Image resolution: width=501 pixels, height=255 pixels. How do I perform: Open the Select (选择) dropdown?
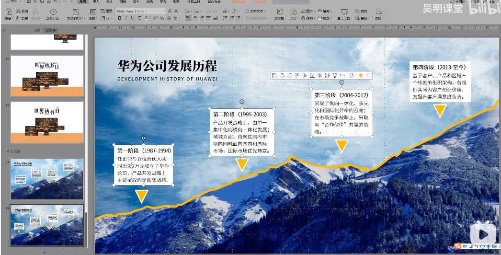click(x=379, y=15)
